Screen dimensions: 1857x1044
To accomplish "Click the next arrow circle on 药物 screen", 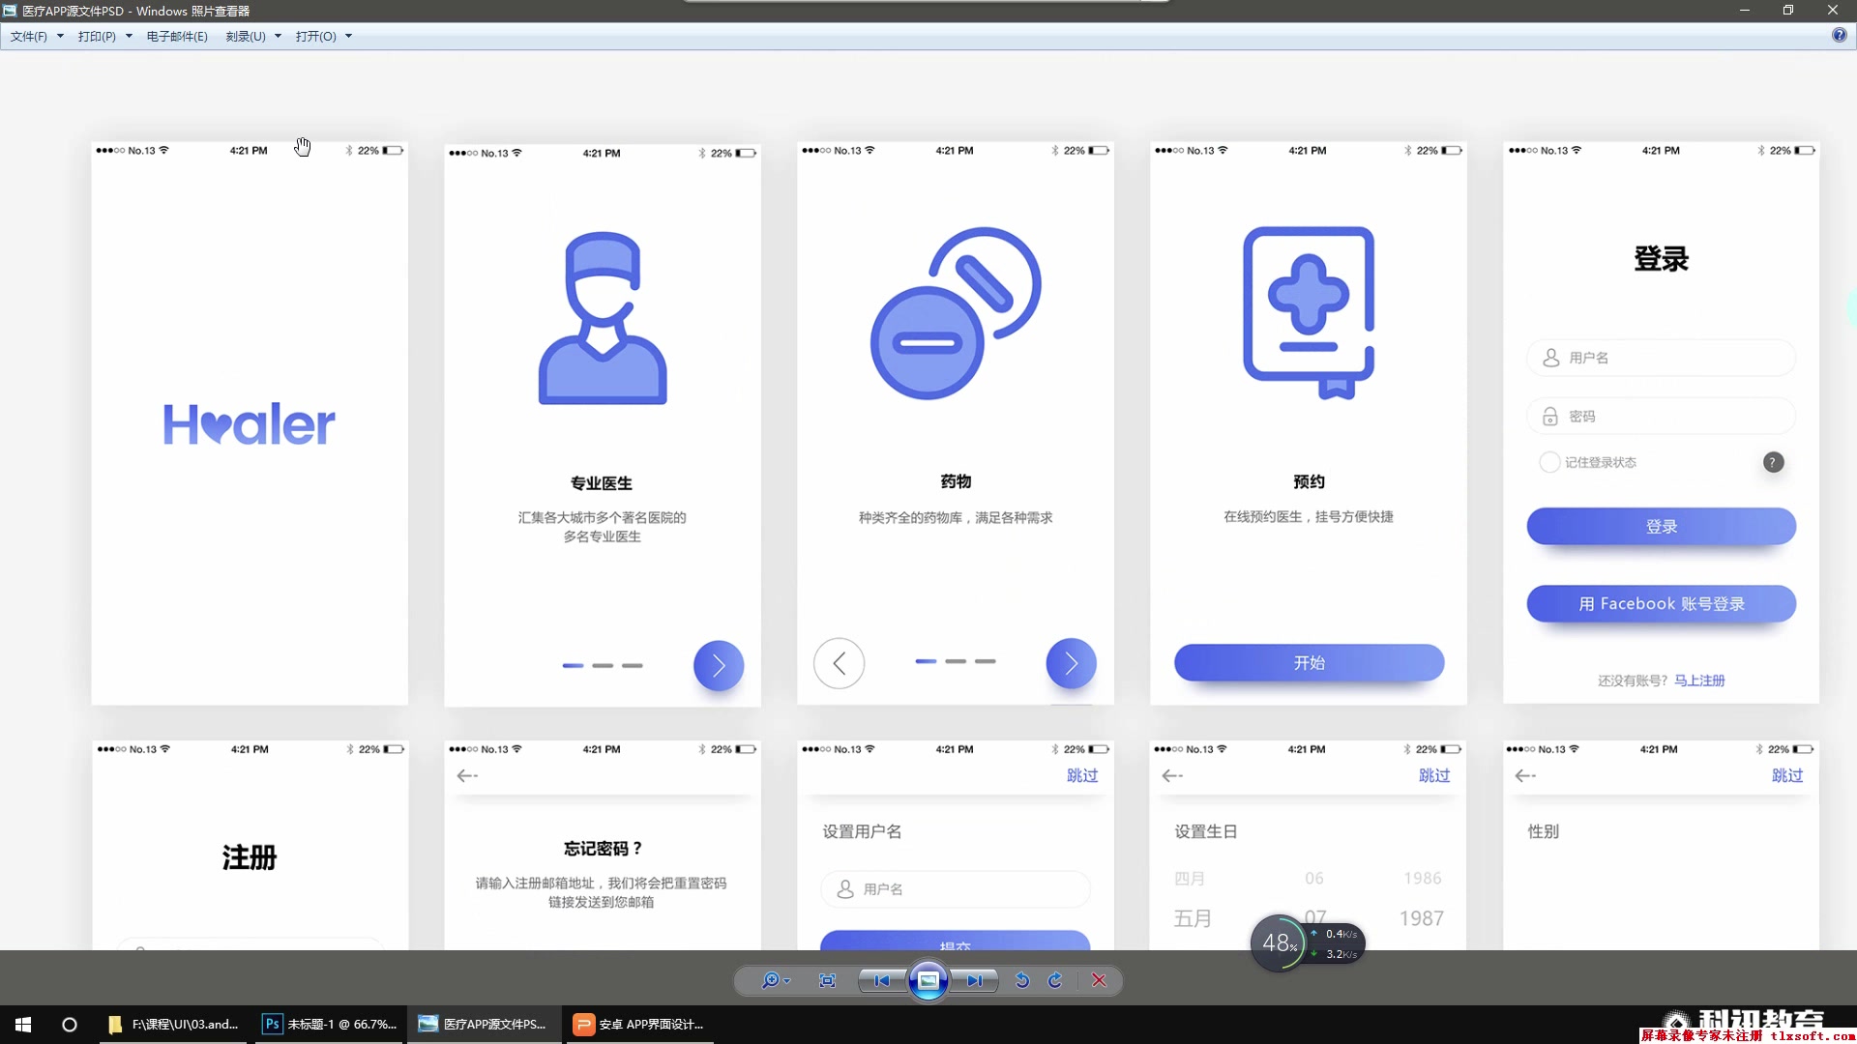I will [x=1071, y=663].
